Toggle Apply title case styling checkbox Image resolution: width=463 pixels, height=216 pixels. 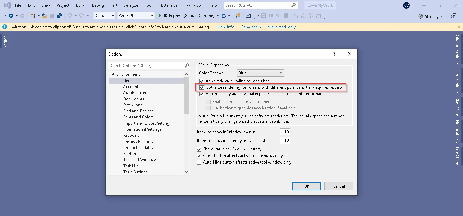(x=202, y=81)
